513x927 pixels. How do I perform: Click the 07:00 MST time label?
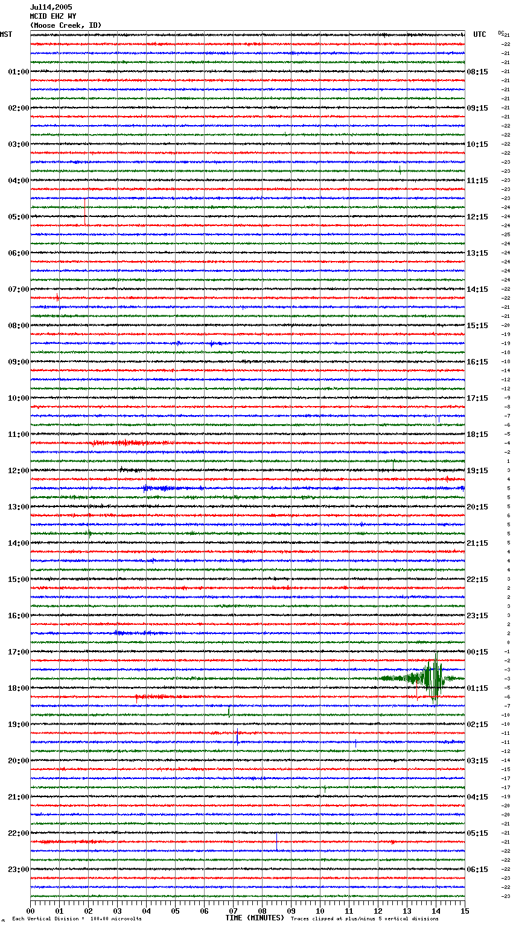click(19, 289)
